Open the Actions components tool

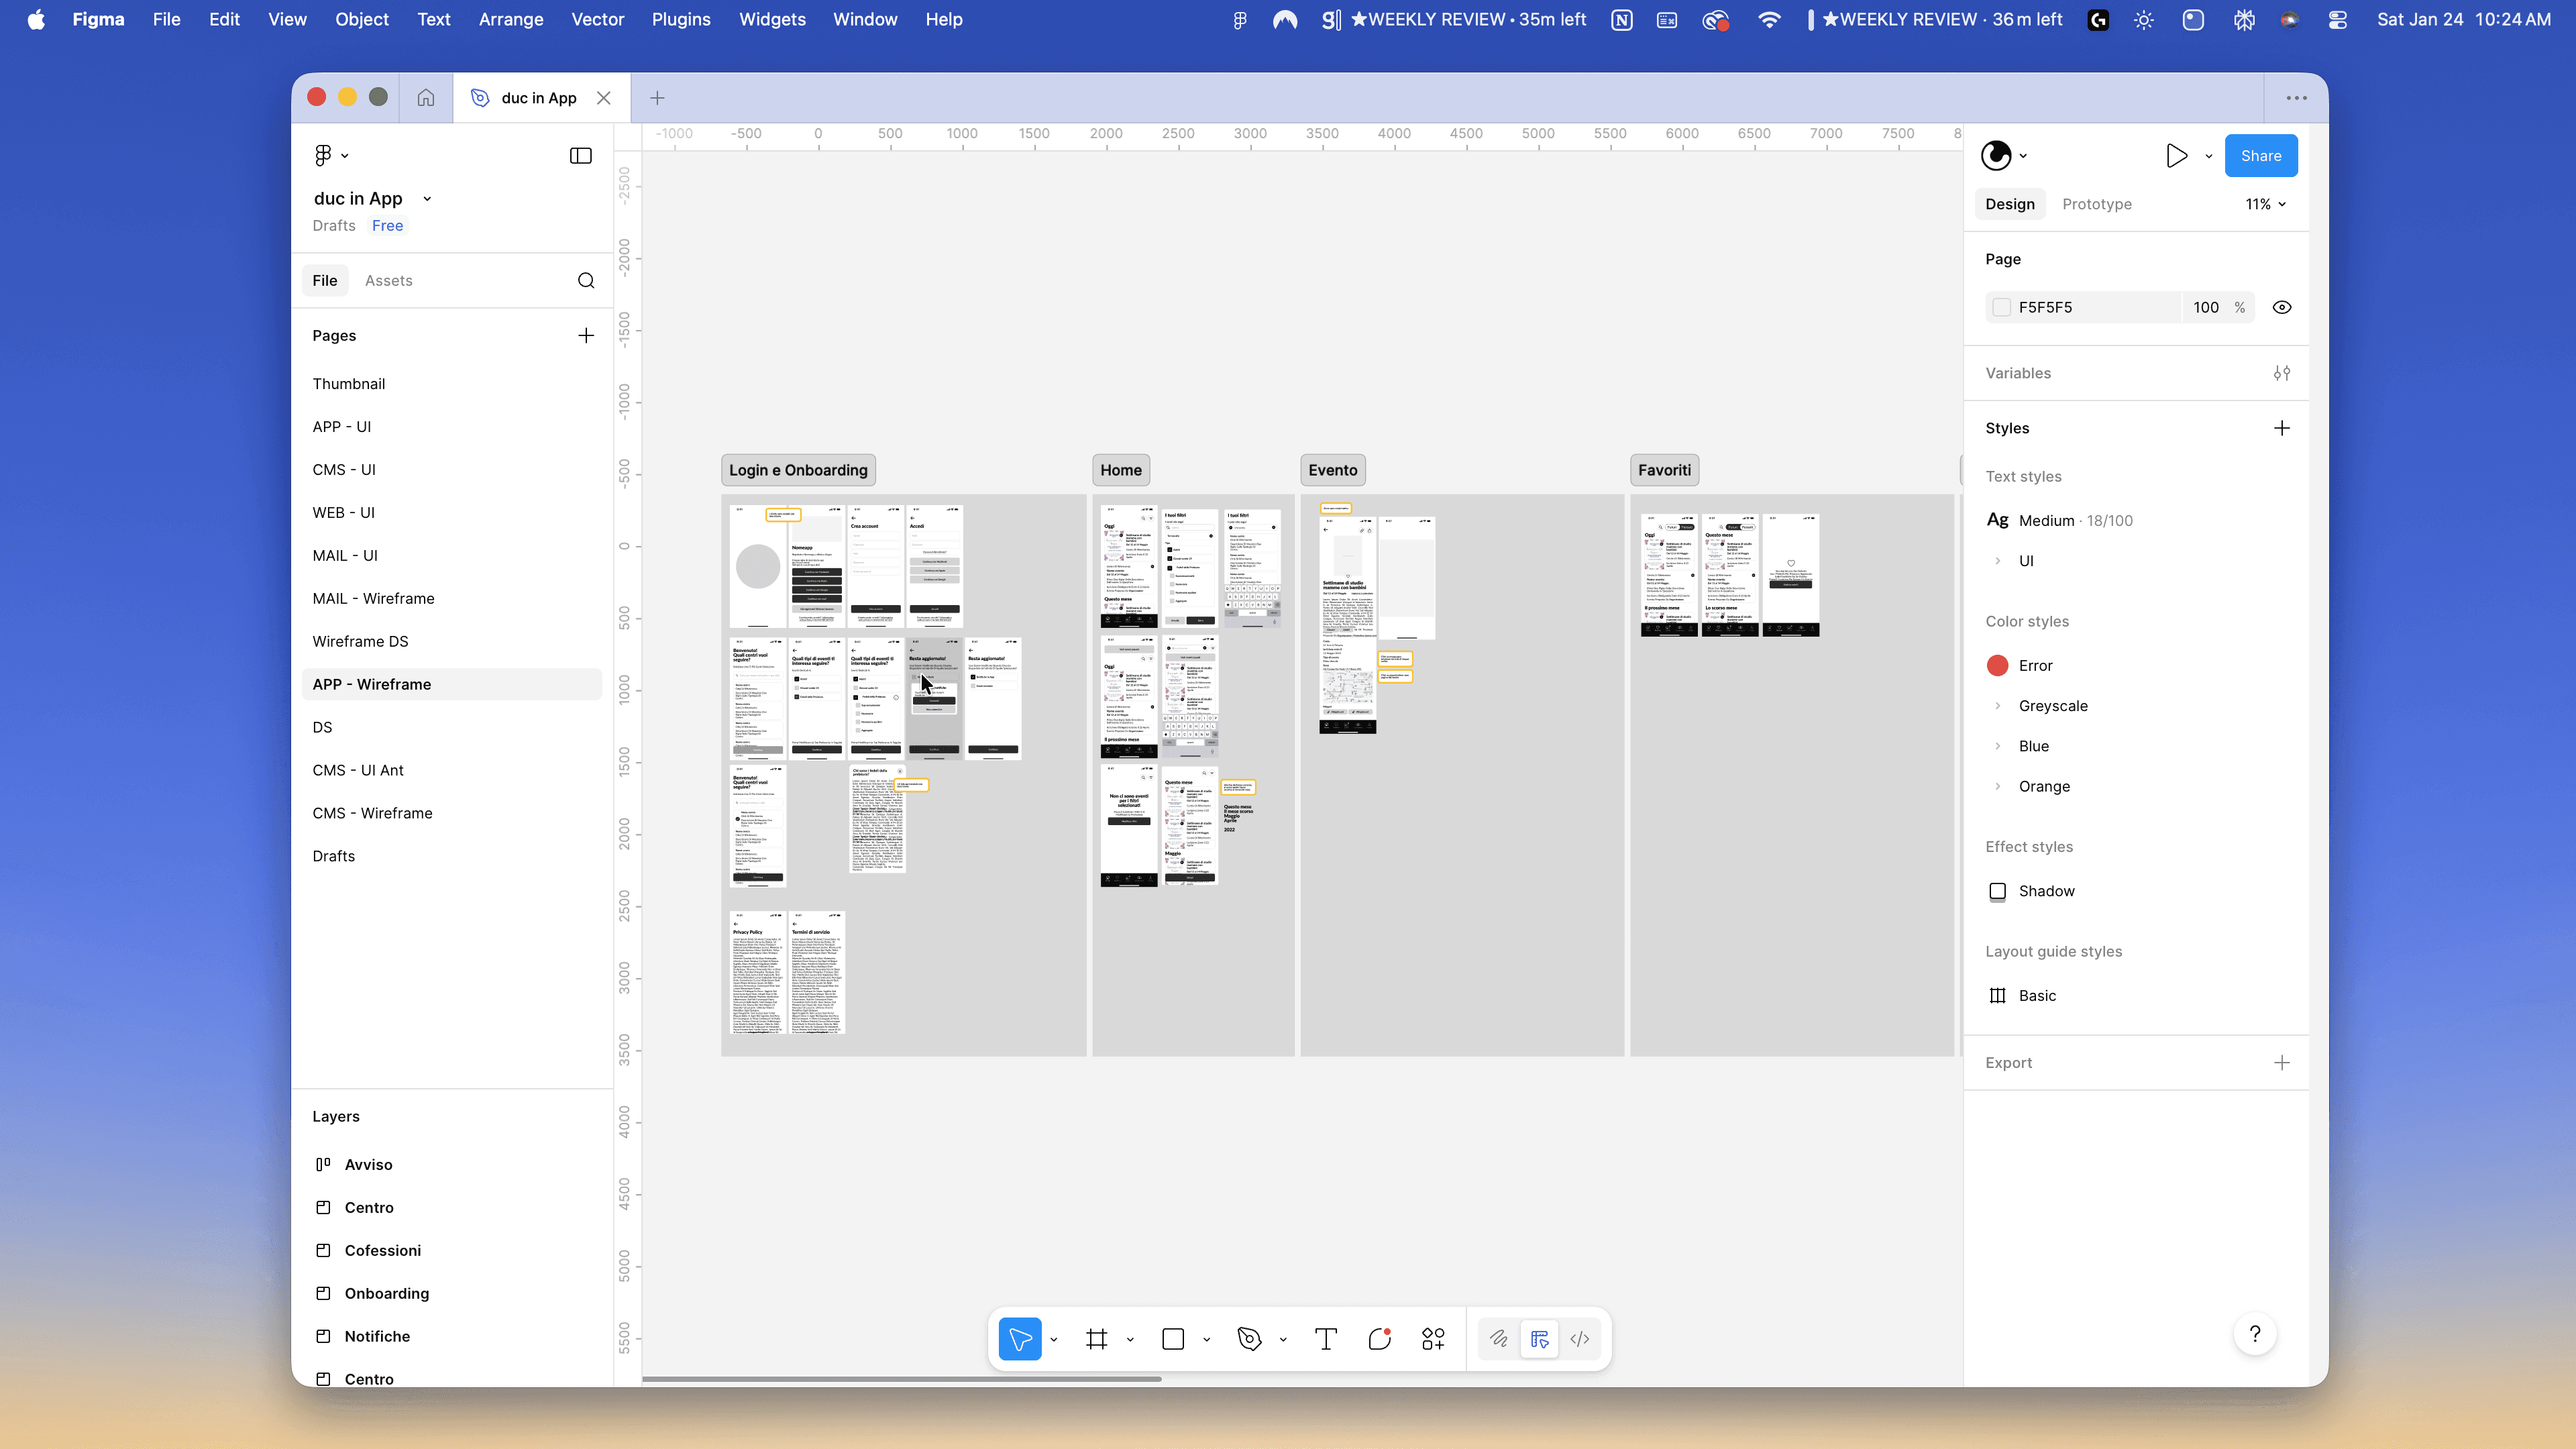1433,1339
